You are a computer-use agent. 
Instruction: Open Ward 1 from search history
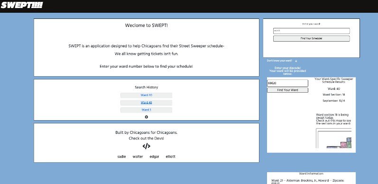tap(147, 110)
